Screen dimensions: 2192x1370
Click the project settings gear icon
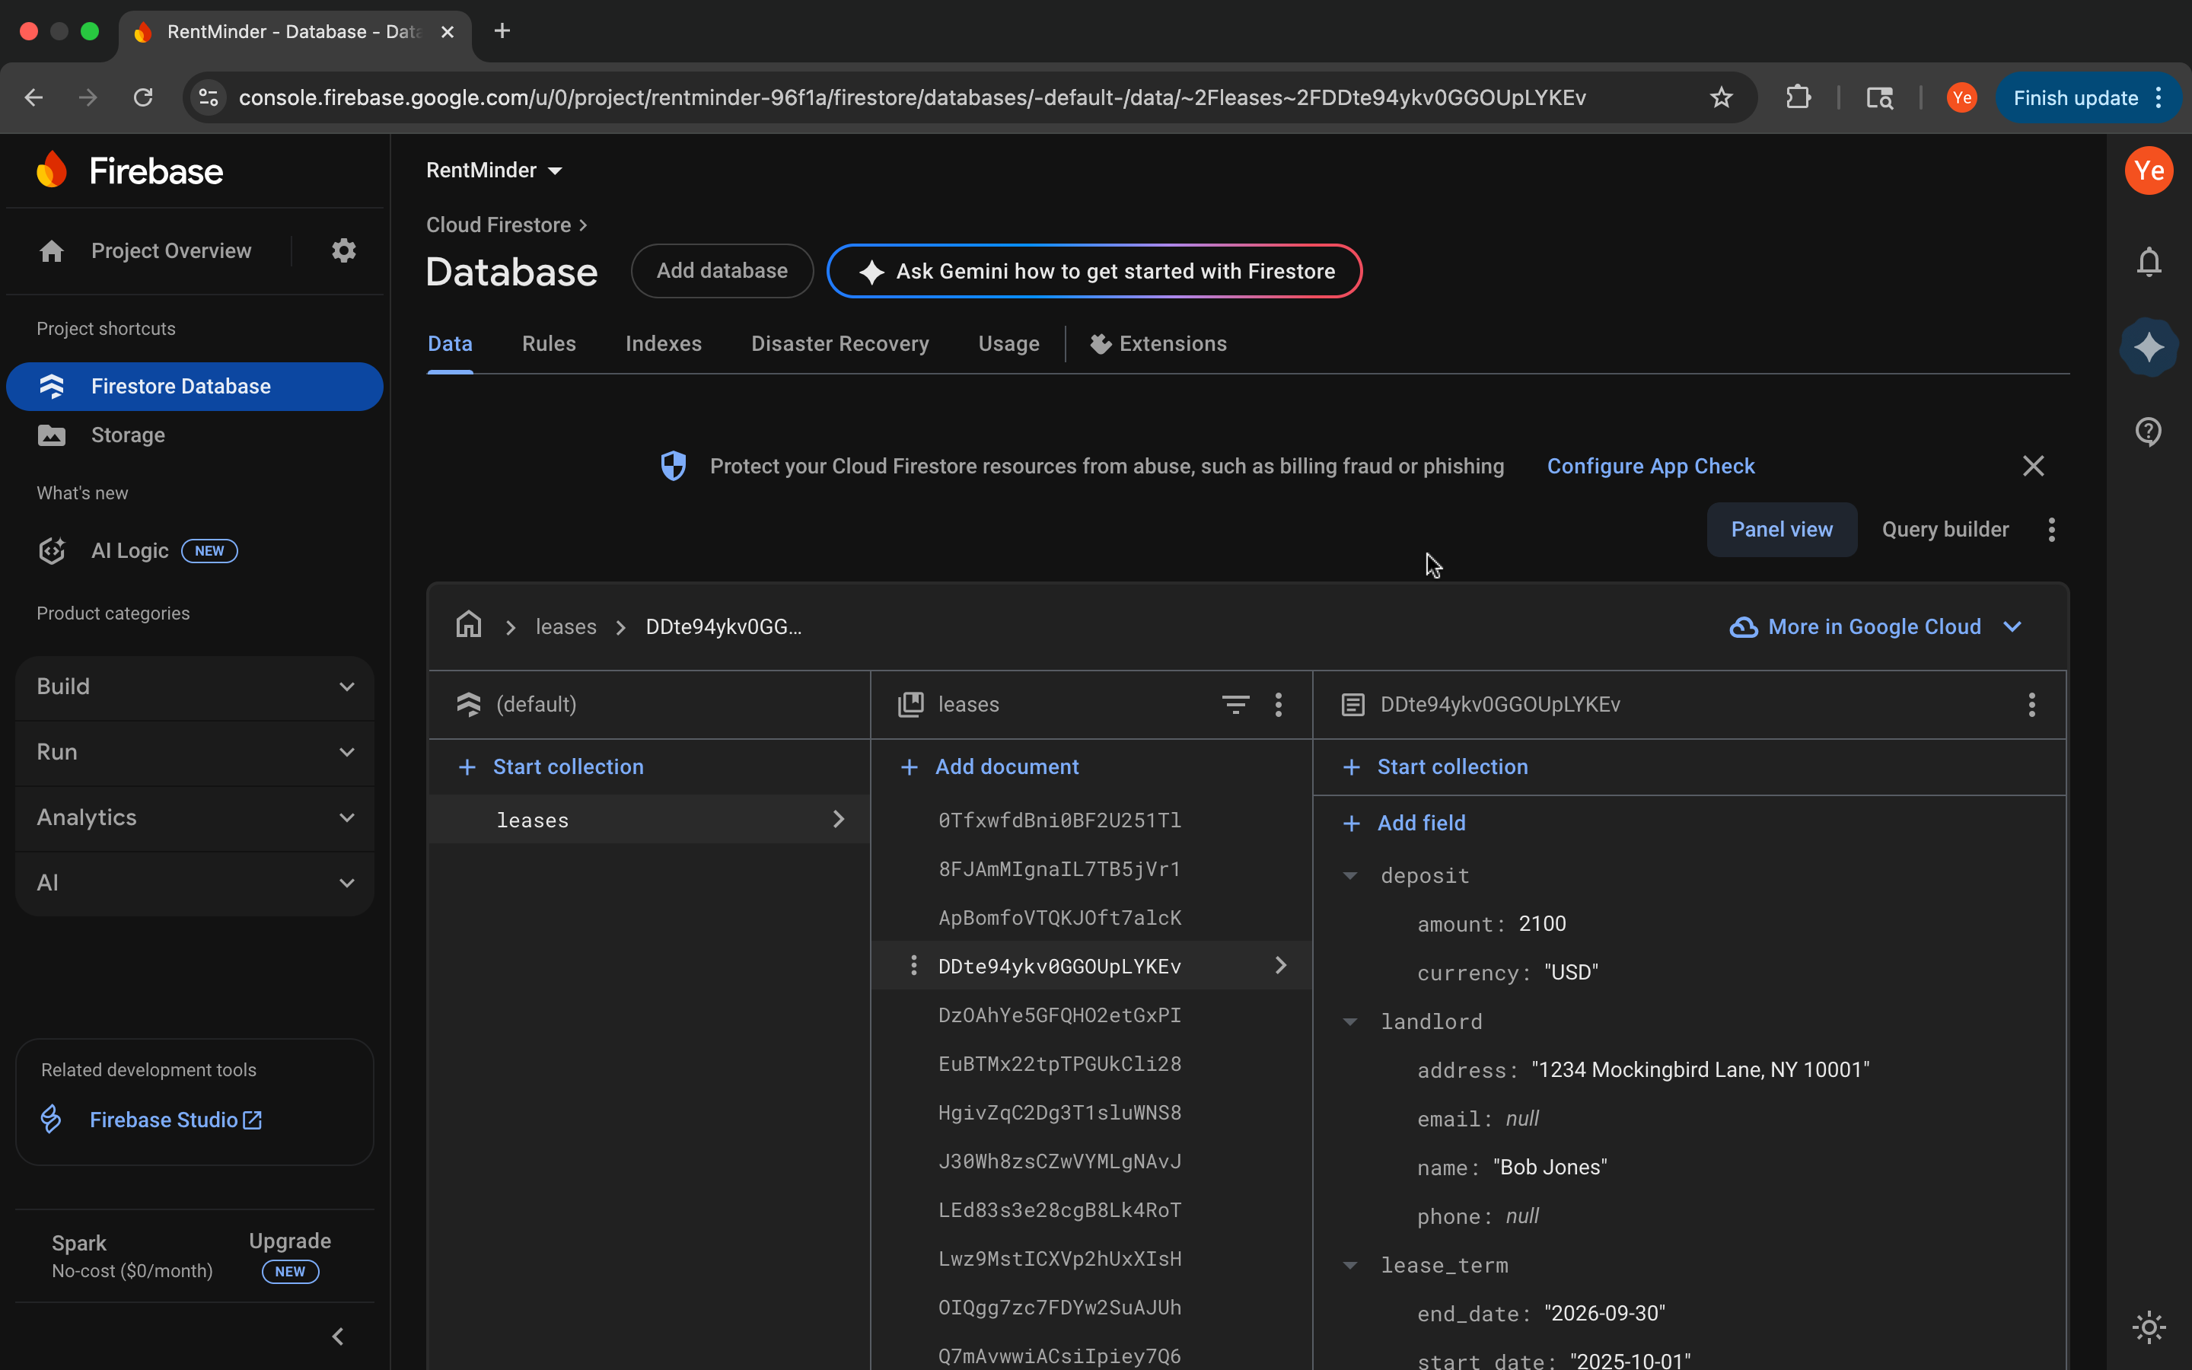[x=343, y=250]
